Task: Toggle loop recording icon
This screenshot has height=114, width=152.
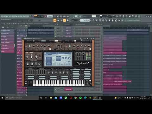Action: (68, 16)
